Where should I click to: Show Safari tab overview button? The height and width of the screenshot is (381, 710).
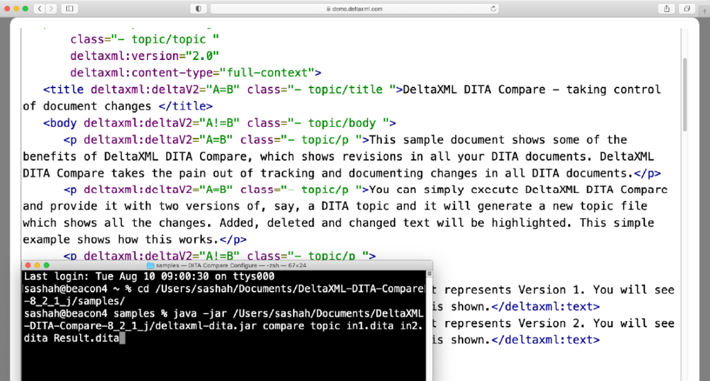click(687, 8)
